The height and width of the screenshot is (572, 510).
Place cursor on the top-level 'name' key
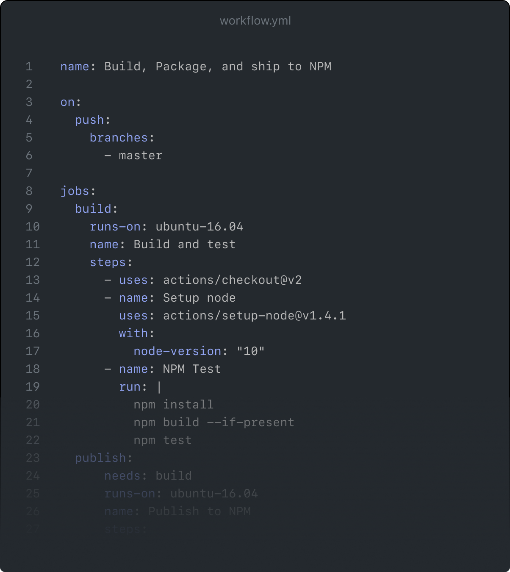click(75, 67)
